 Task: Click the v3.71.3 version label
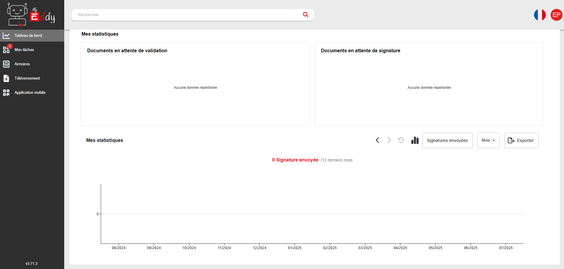point(32,264)
